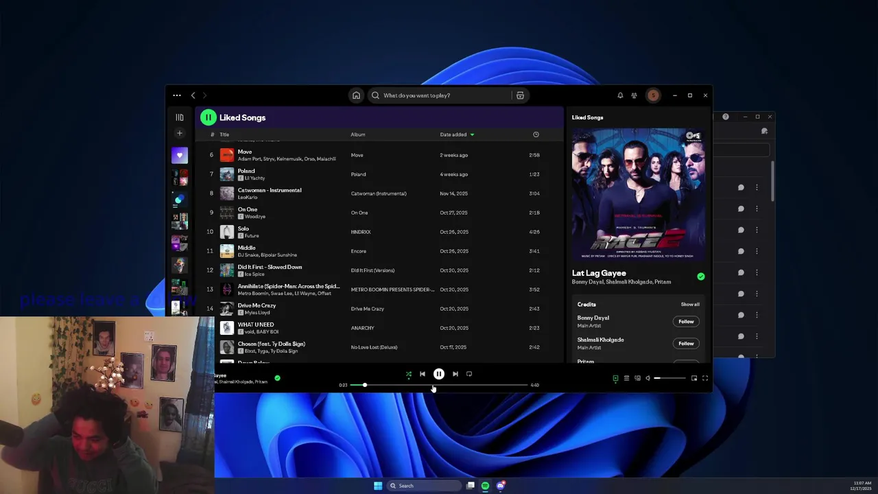Image resolution: width=878 pixels, height=494 pixels.
Task: Select 'Catwoman - Instrumental' track
Action: point(270,190)
